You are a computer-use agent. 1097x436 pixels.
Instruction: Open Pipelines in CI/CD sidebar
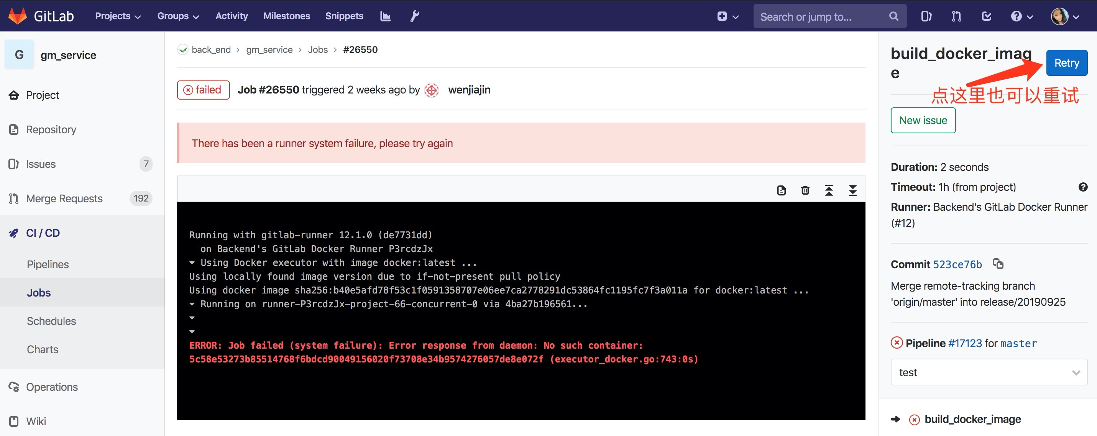48,264
